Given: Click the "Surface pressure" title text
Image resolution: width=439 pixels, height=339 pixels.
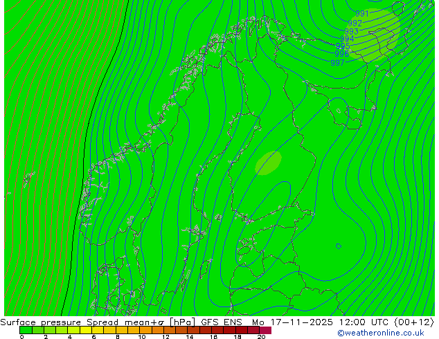Looking at the screenshot, I should click(41, 322).
